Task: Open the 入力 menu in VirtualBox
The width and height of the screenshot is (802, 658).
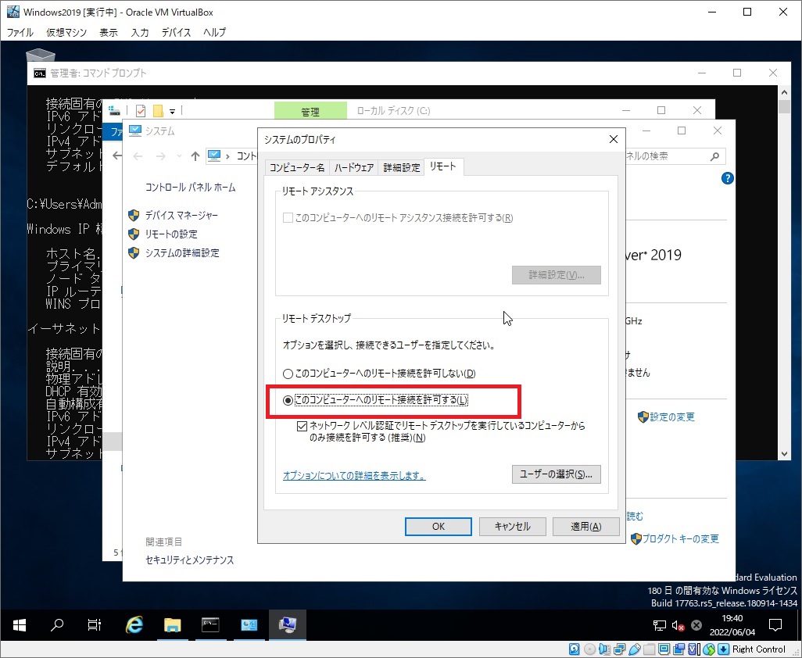Action: [x=140, y=32]
